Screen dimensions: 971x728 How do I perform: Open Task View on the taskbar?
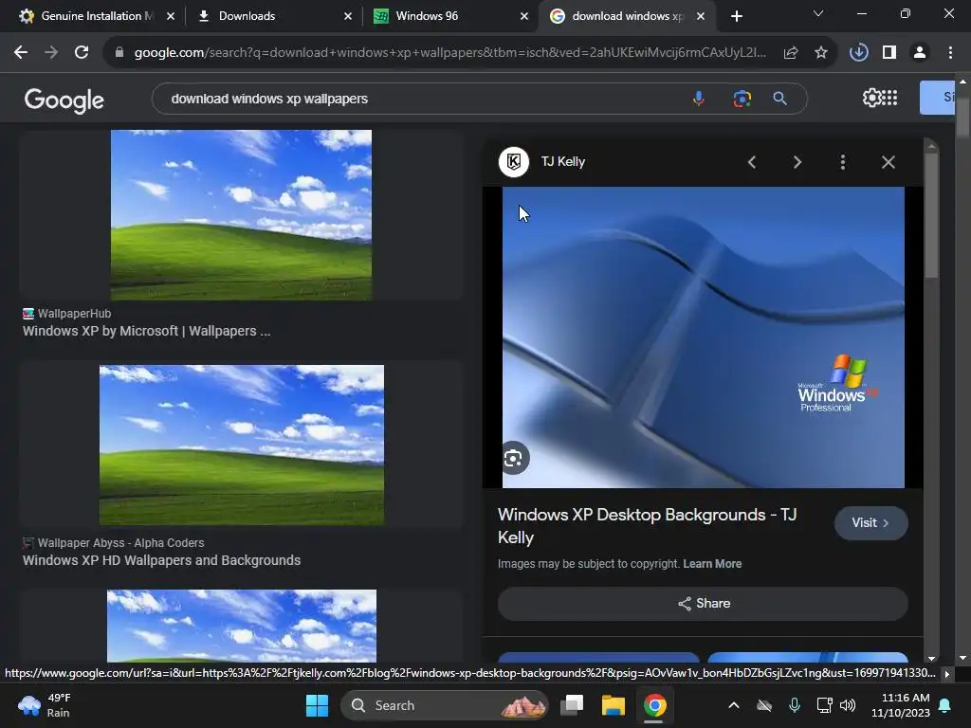pyautogui.click(x=572, y=705)
